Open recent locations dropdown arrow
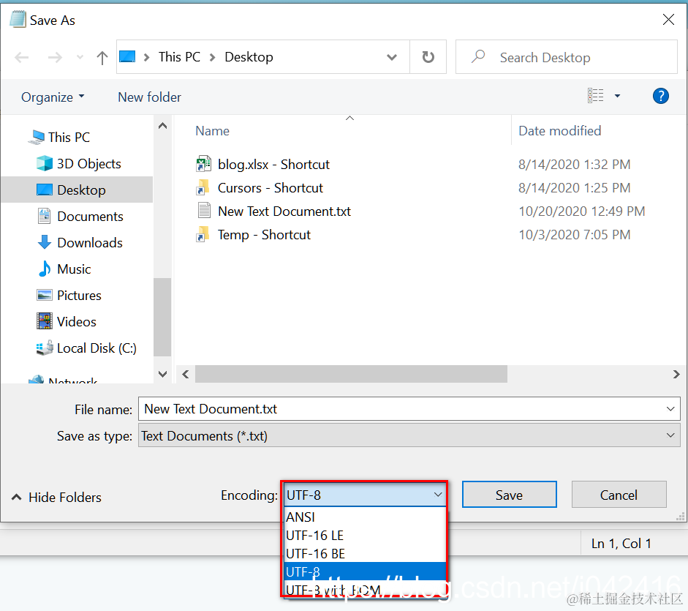The height and width of the screenshot is (611, 688). pyautogui.click(x=80, y=57)
